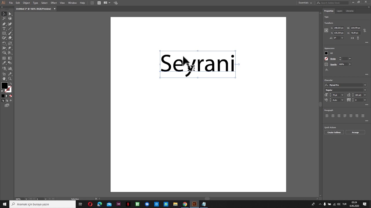The image size is (371, 208).
Task: Click the Fill swatch in Appearance
Action: pos(326,53)
